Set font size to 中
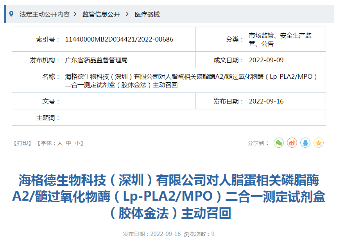Screen dimensions: 337x243 (68, 143)
